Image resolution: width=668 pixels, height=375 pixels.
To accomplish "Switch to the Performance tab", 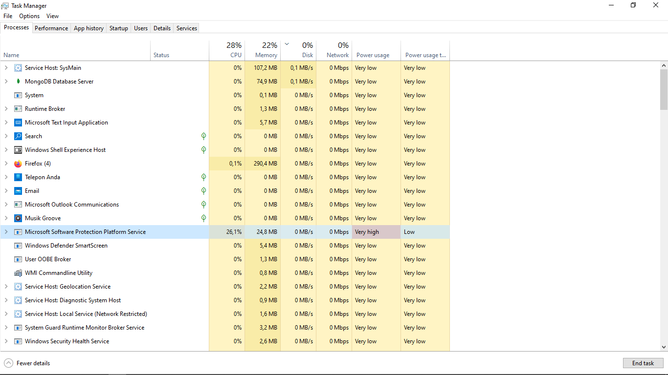I will (51, 28).
